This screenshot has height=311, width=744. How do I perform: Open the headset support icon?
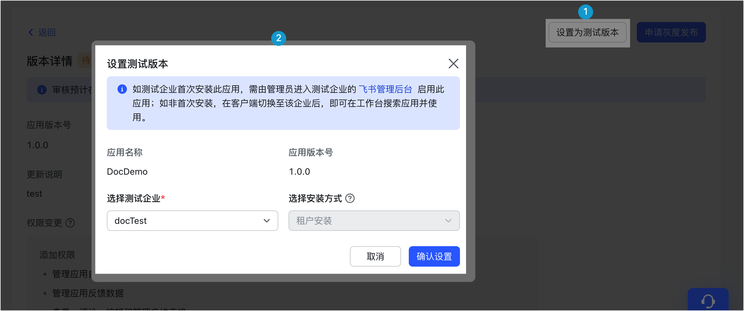(x=708, y=301)
